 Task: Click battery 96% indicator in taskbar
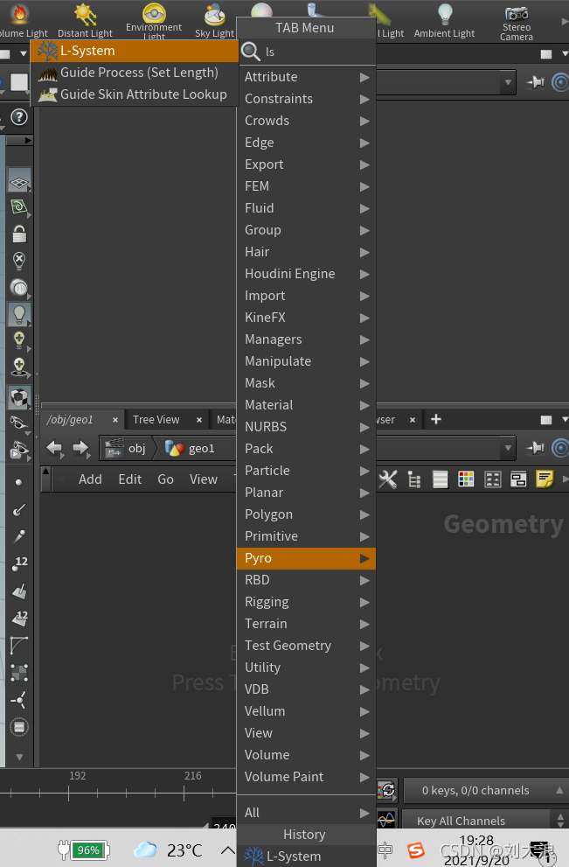(84, 850)
